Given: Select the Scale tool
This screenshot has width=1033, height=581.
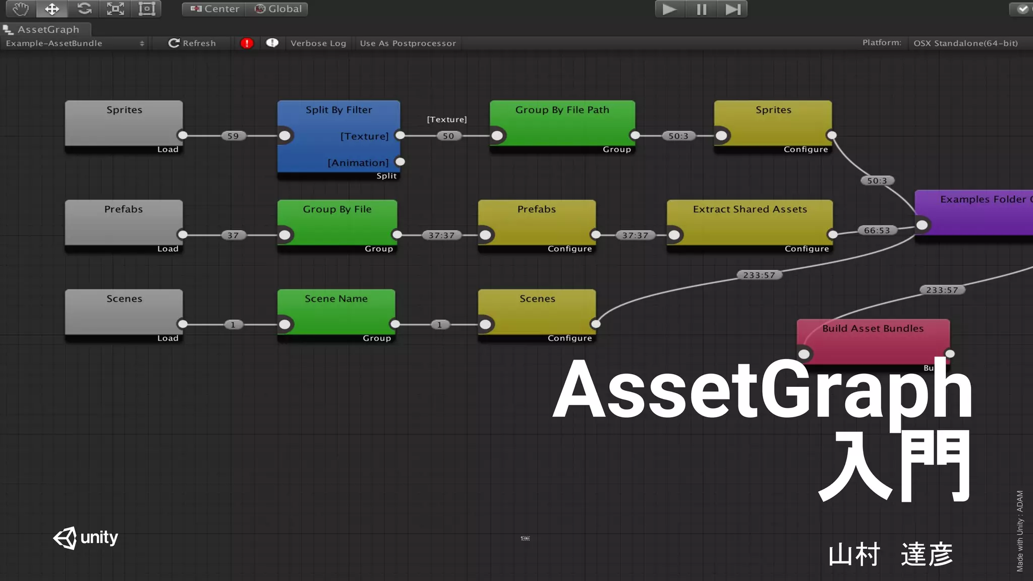Looking at the screenshot, I should point(115,9).
